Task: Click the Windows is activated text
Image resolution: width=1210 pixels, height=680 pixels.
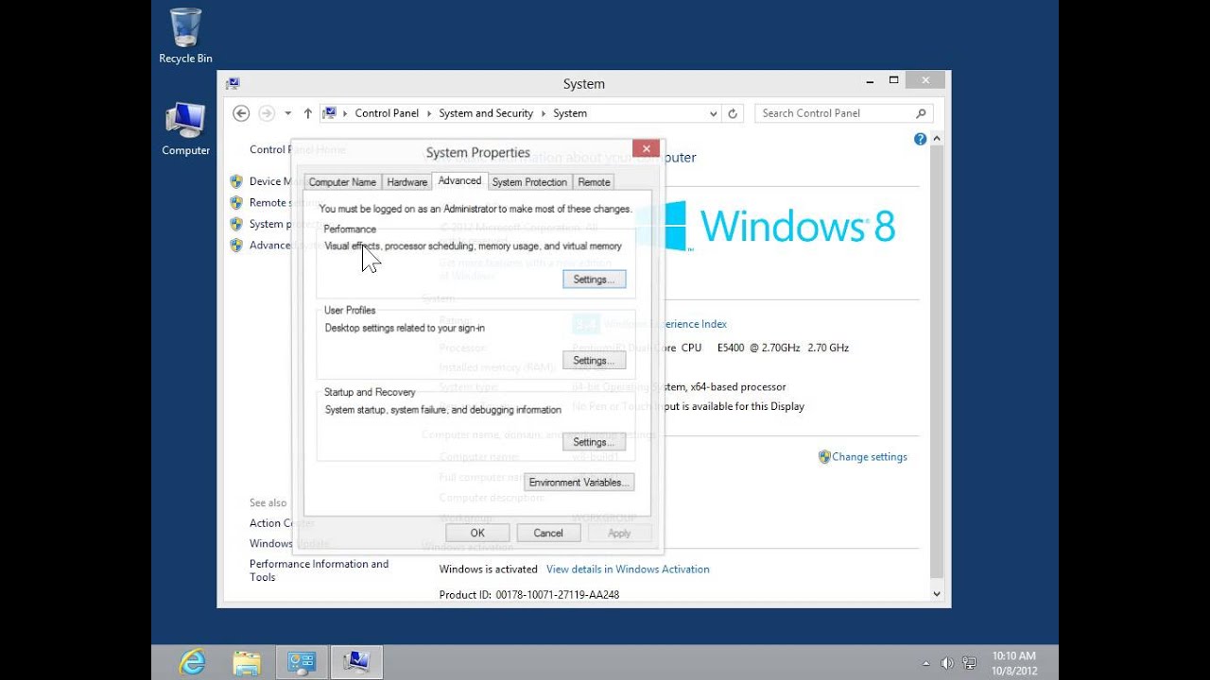Action: coord(488,569)
